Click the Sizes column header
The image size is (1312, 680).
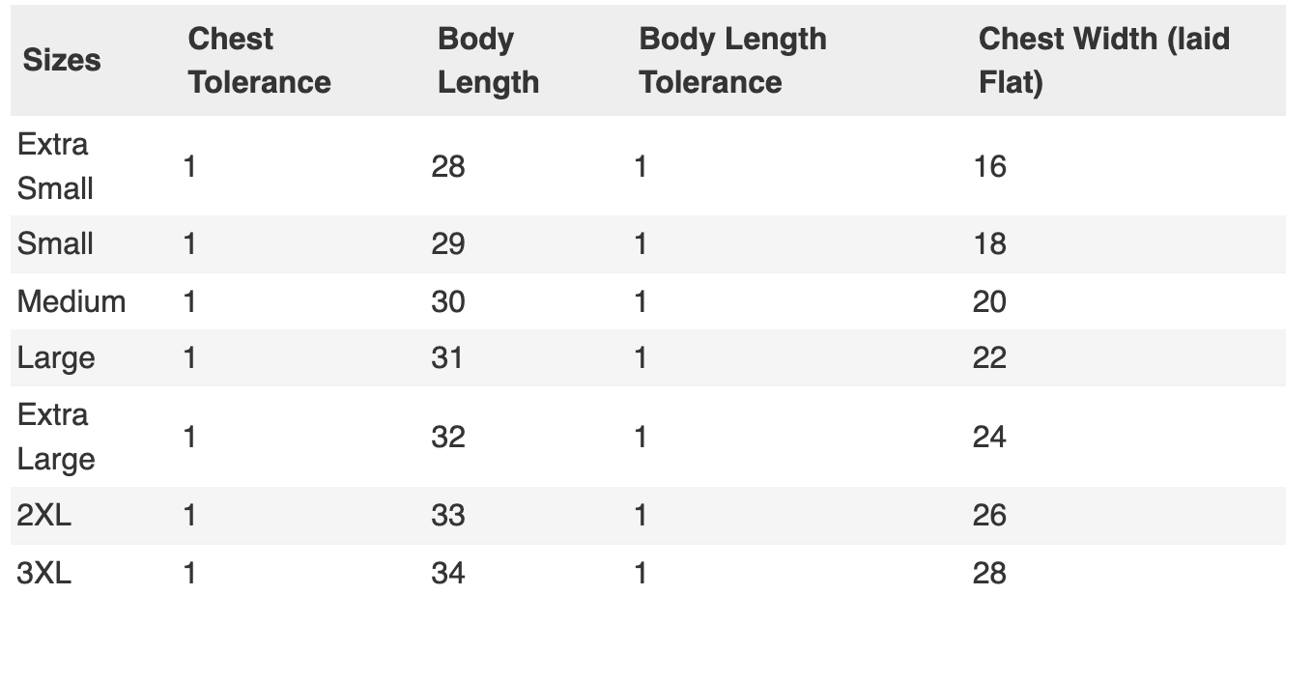[x=62, y=60]
